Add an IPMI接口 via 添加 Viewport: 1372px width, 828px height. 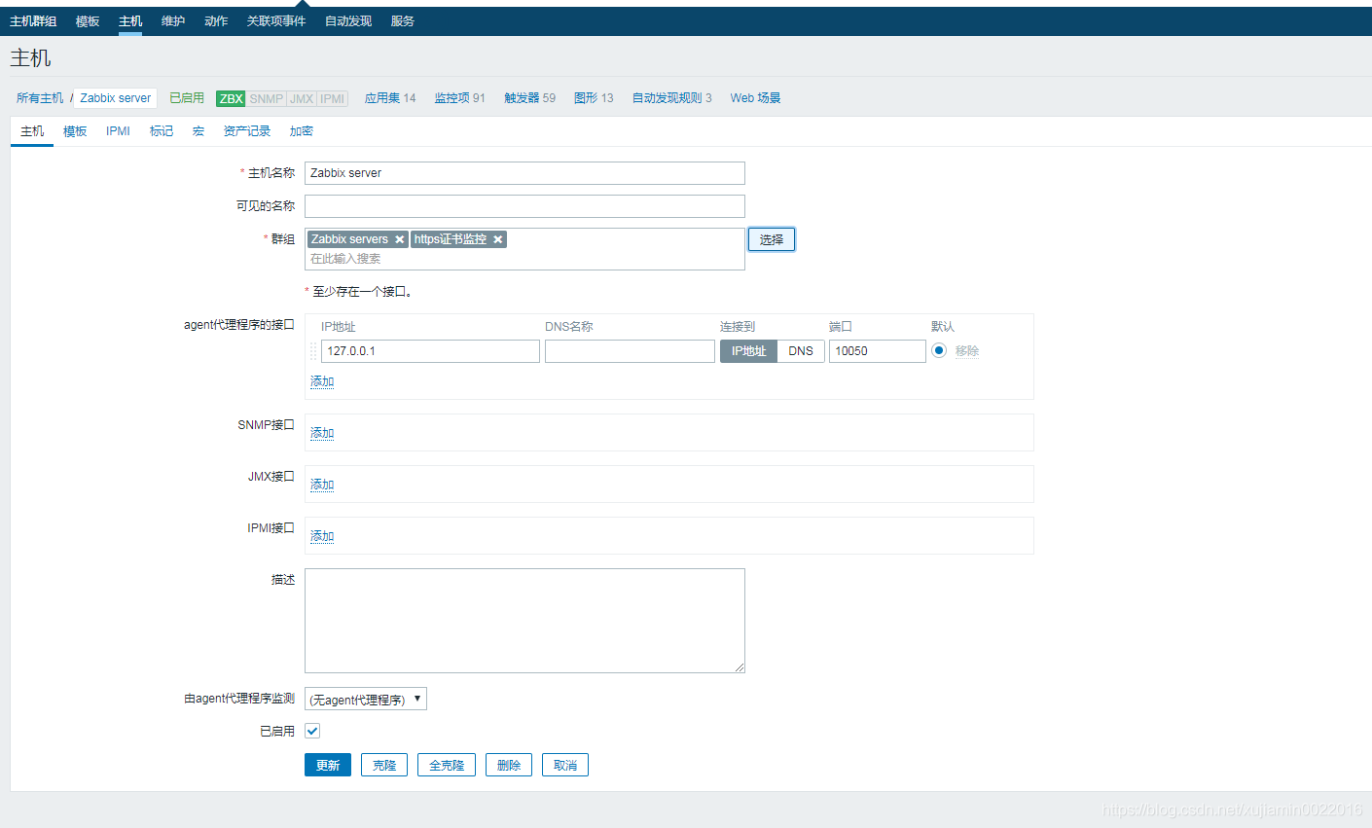pyautogui.click(x=322, y=536)
